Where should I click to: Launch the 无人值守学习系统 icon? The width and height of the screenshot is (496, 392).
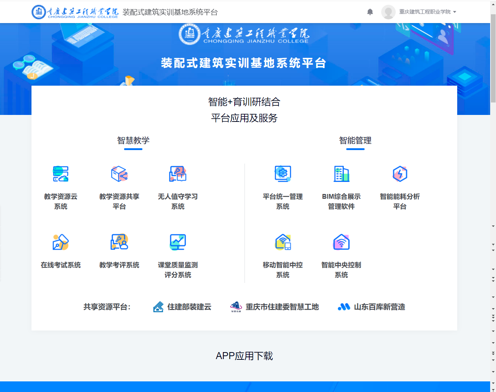[178, 174]
